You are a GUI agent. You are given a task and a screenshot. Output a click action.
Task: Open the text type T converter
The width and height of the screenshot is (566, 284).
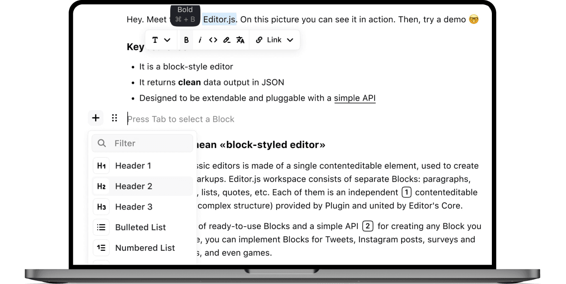155,40
